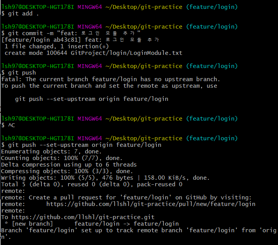Screen dimensions: 278x245
Task: Click the 'Total 5 (delta 0)' line
Action: coord(92,184)
